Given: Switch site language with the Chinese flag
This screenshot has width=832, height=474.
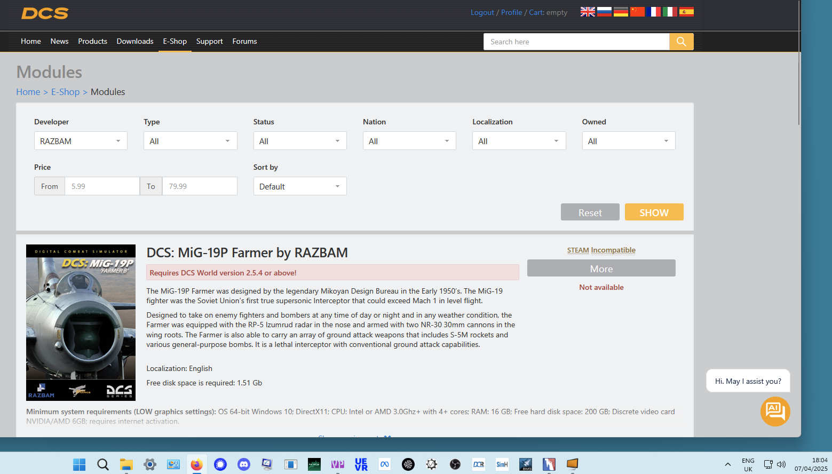Looking at the screenshot, I should [x=637, y=12].
